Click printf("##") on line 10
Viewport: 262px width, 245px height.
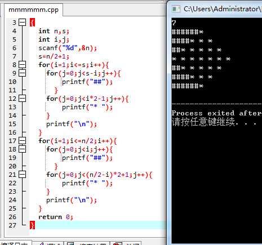point(87,82)
